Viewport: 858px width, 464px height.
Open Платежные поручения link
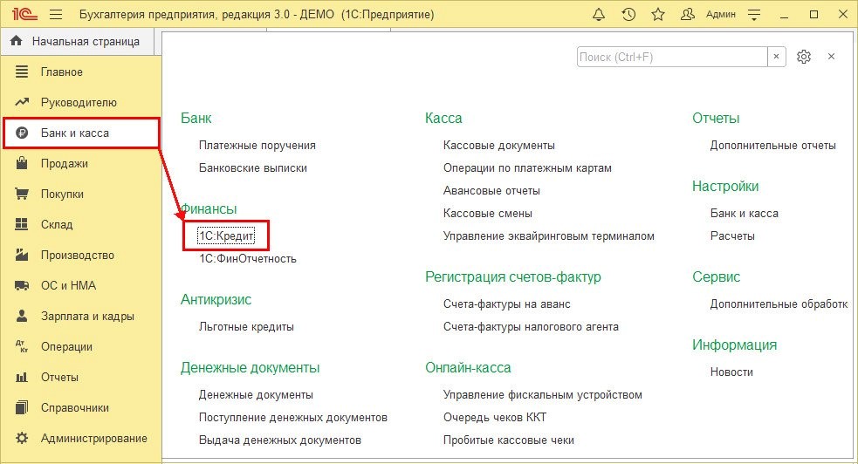pyautogui.click(x=257, y=146)
